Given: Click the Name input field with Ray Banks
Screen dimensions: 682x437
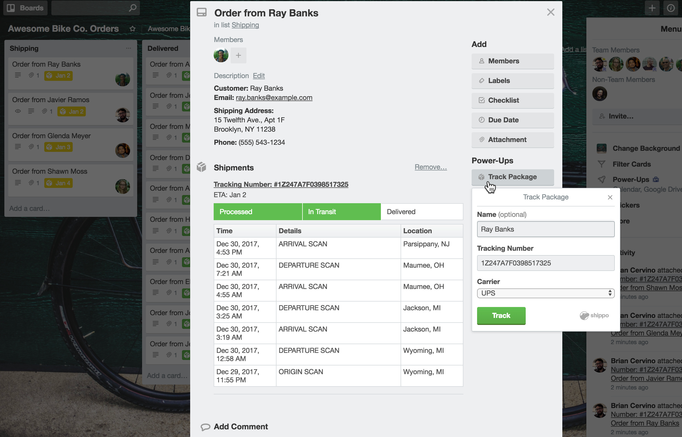Looking at the screenshot, I should pos(545,229).
